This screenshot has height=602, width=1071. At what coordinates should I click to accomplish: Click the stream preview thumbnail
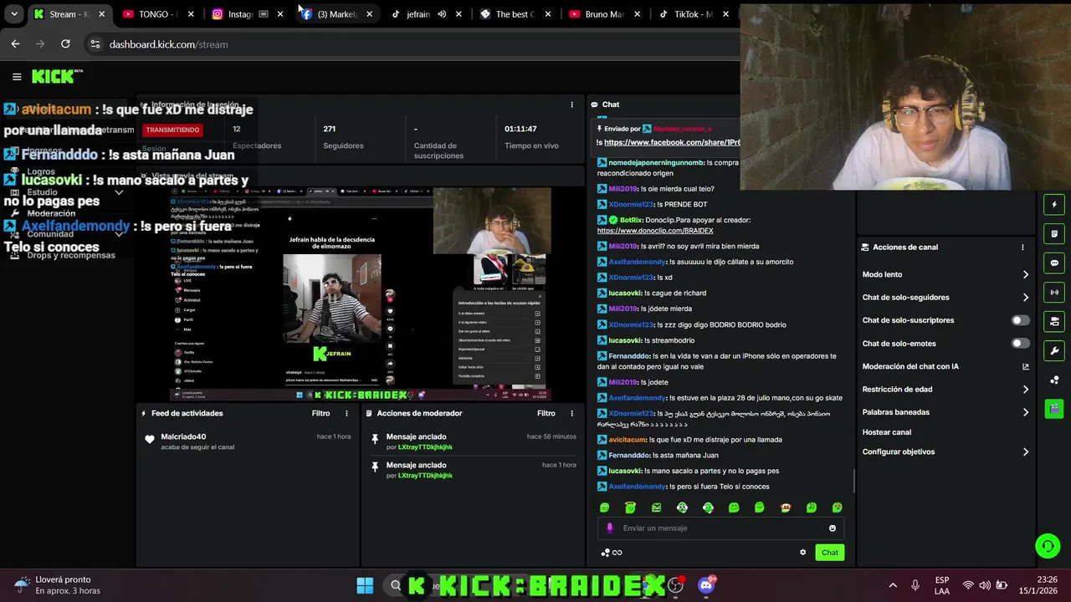361,294
